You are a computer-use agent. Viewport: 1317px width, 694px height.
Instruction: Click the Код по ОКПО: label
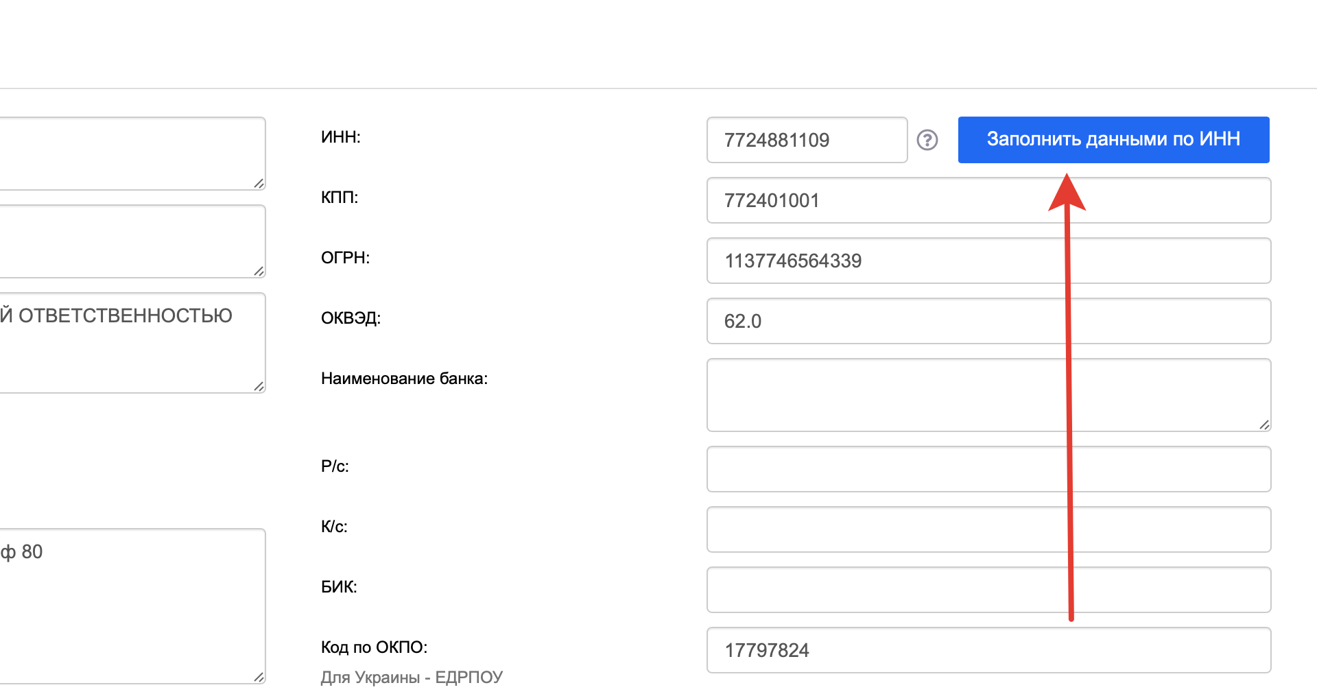(x=375, y=647)
